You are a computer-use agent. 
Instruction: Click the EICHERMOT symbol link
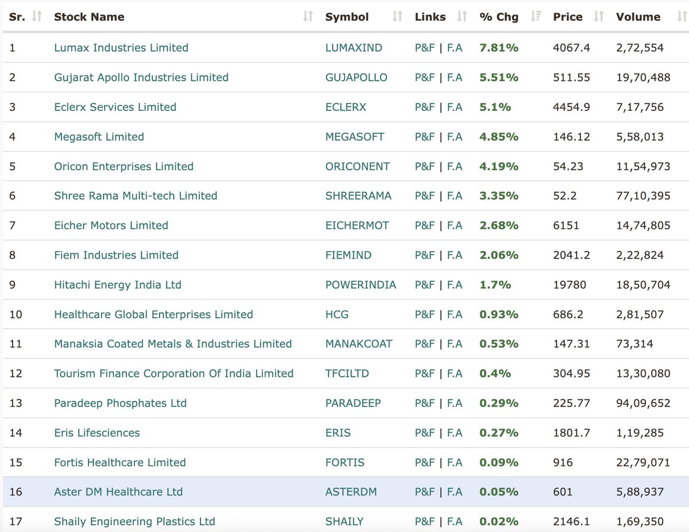point(357,226)
